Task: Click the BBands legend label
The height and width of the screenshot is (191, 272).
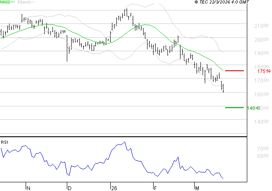Action: coord(24,2)
